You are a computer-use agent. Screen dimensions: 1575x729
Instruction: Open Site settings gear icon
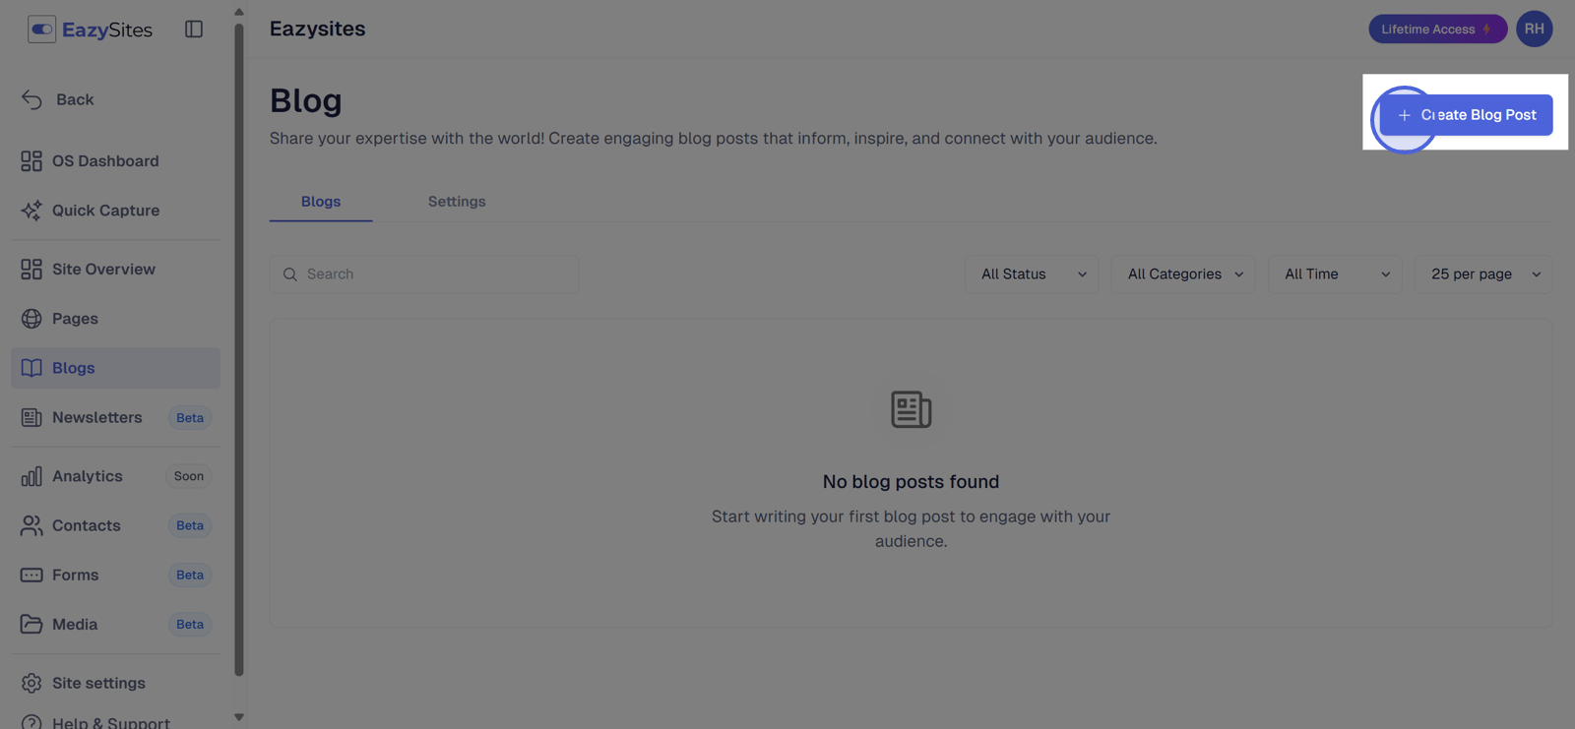pyautogui.click(x=31, y=683)
